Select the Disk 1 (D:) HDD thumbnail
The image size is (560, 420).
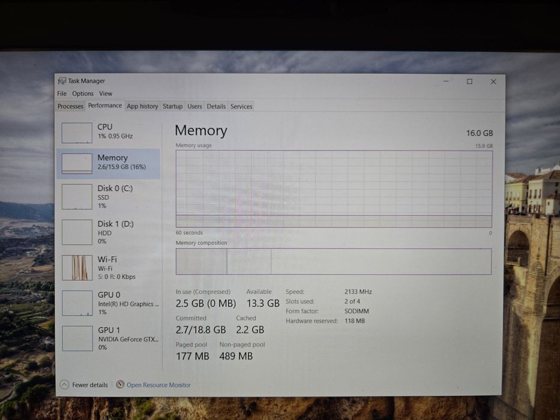point(77,232)
